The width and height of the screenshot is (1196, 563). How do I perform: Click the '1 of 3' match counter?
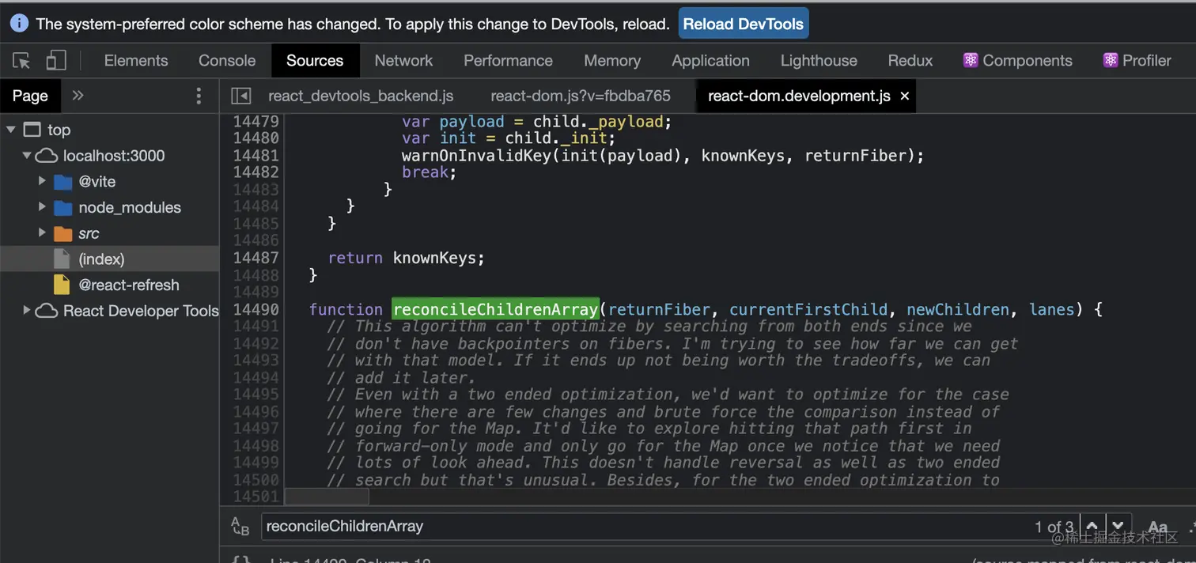[x=1054, y=527]
